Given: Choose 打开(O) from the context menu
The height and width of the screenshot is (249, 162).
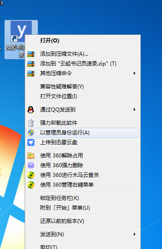Looking at the screenshot, I should coord(83,41).
